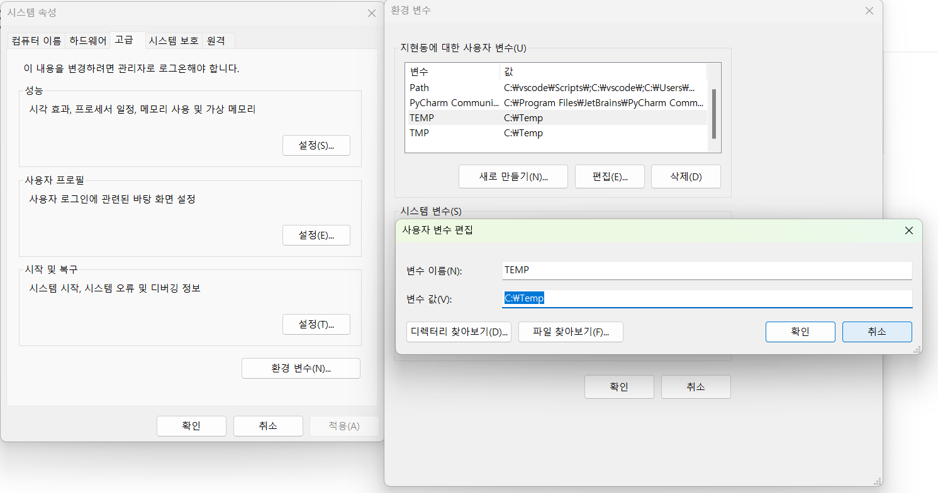Viewport: 938px width, 493px height.
Task: Click the 편집(E)... button for user variables
Action: pos(610,176)
